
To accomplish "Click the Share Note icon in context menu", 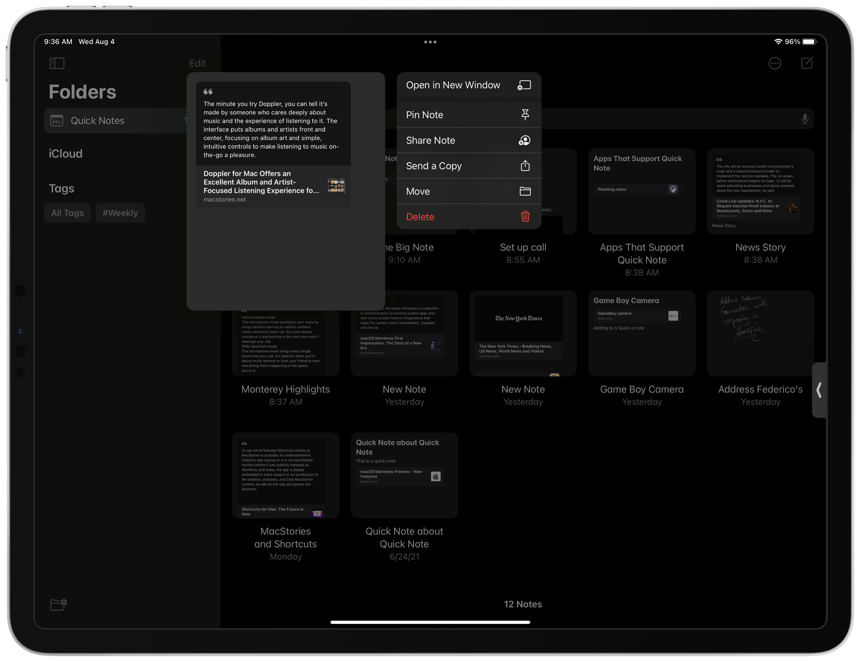I will click(525, 139).
